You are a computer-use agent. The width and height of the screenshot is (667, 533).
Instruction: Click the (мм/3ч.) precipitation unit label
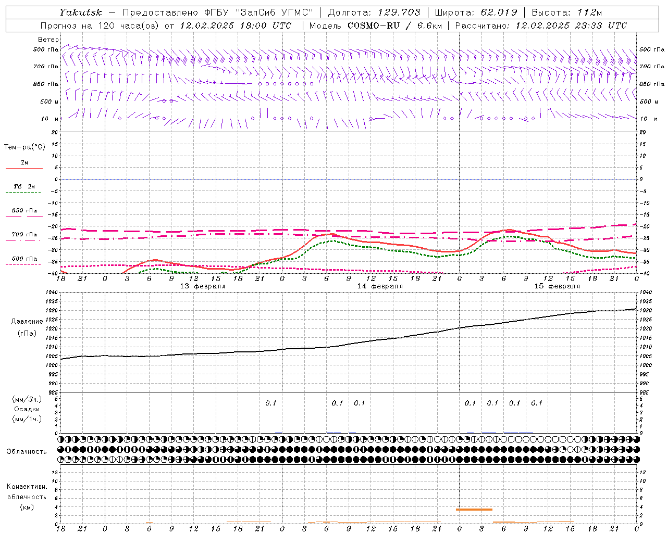[27, 399]
